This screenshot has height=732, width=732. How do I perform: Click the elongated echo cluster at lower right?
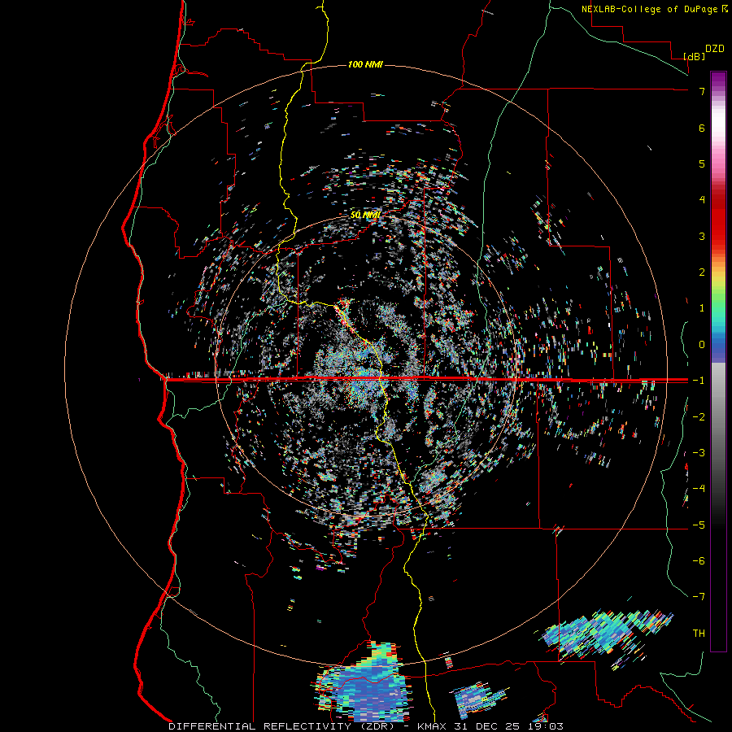[607, 635]
